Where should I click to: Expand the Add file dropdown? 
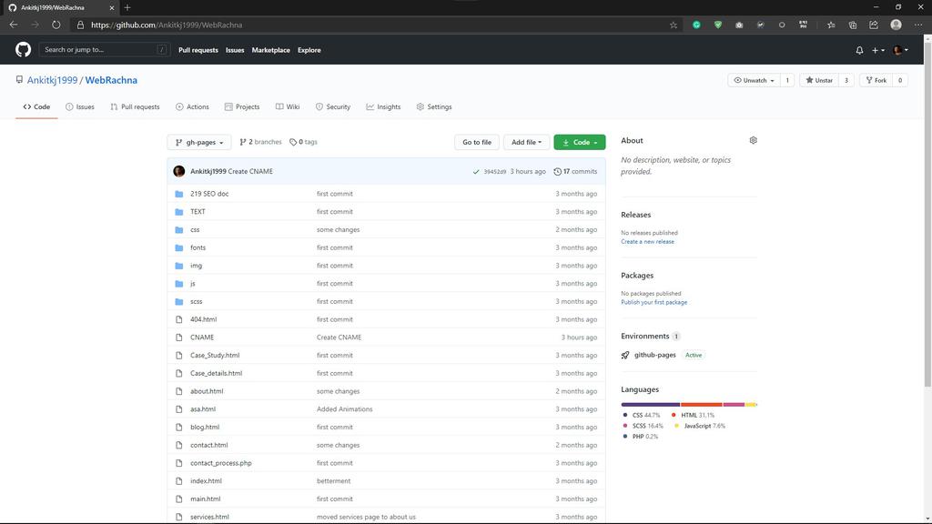pyautogui.click(x=526, y=143)
